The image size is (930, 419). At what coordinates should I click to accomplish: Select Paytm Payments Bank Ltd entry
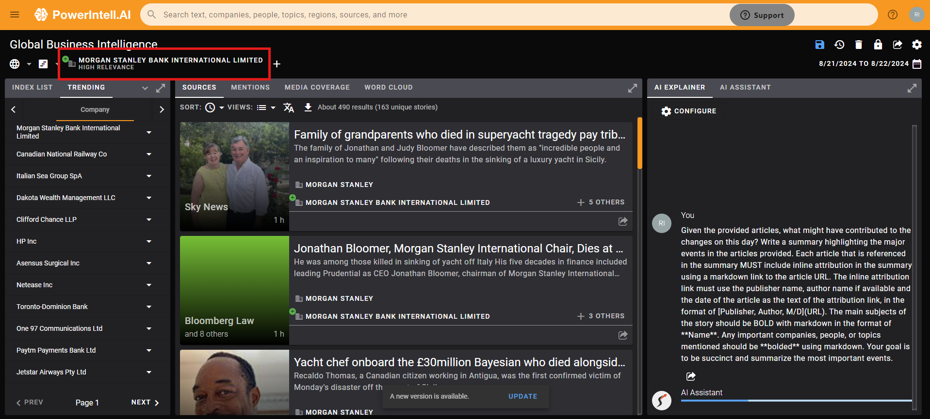[x=56, y=350]
